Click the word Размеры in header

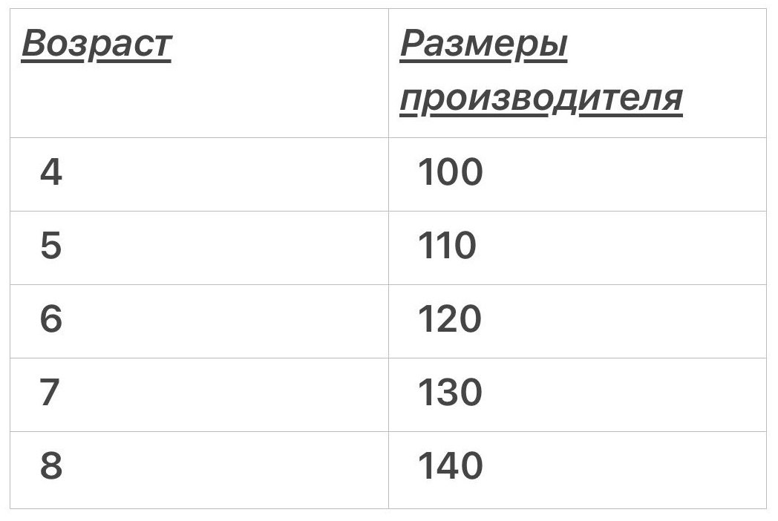coord(483,45)
